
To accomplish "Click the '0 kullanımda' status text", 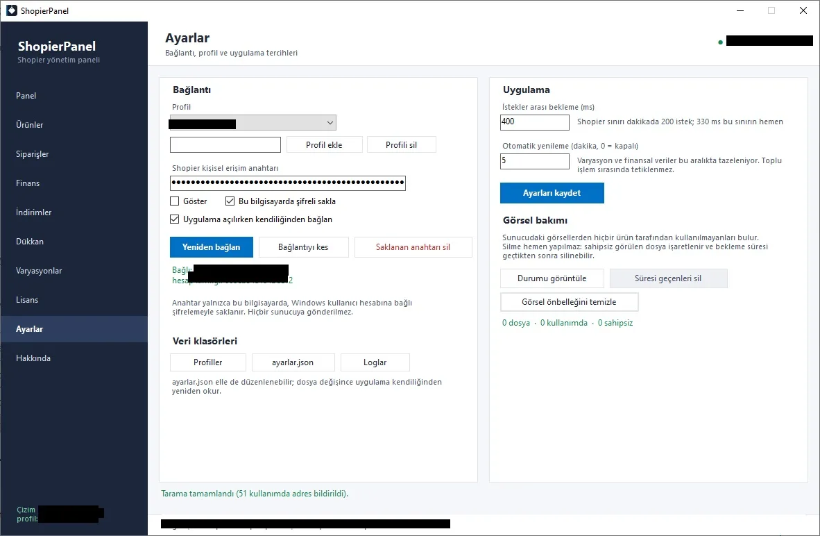I will [564, 323].
